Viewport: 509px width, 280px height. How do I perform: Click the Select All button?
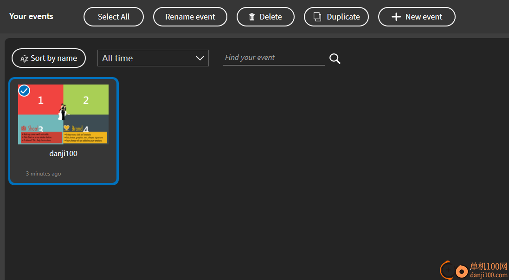pos(114,17)
